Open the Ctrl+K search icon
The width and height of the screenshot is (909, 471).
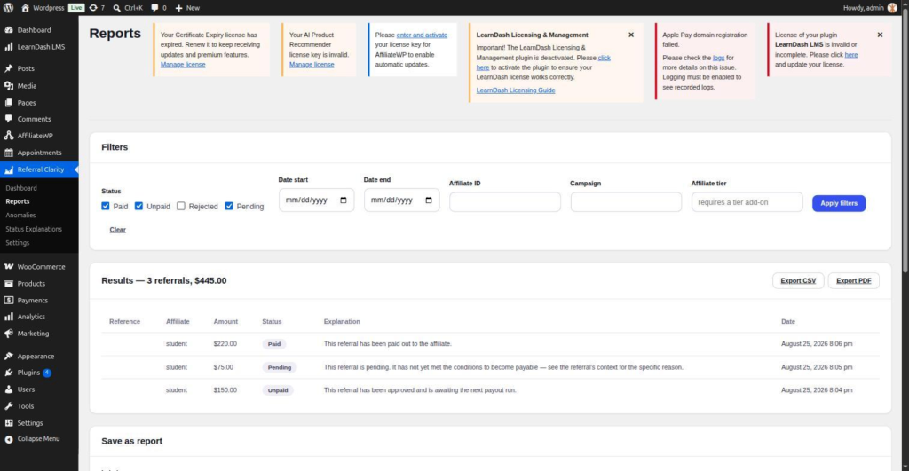[x=116, y=7]
